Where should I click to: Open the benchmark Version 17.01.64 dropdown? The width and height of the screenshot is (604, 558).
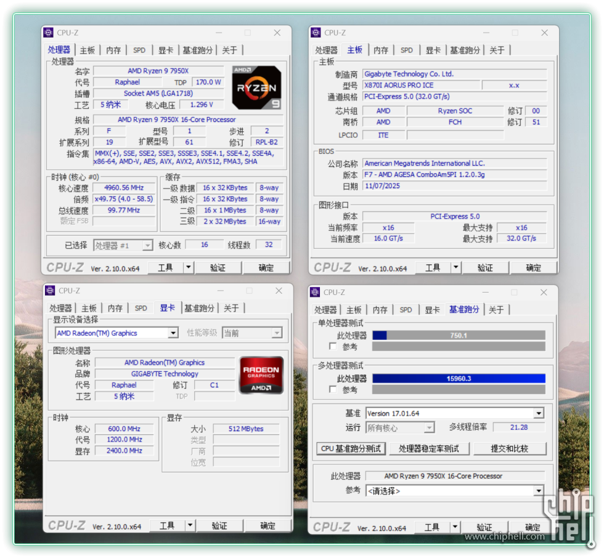click(x=539, y=413)
